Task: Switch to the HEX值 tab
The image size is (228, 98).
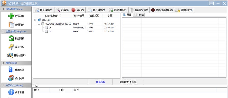Action: tap(139, 15)
